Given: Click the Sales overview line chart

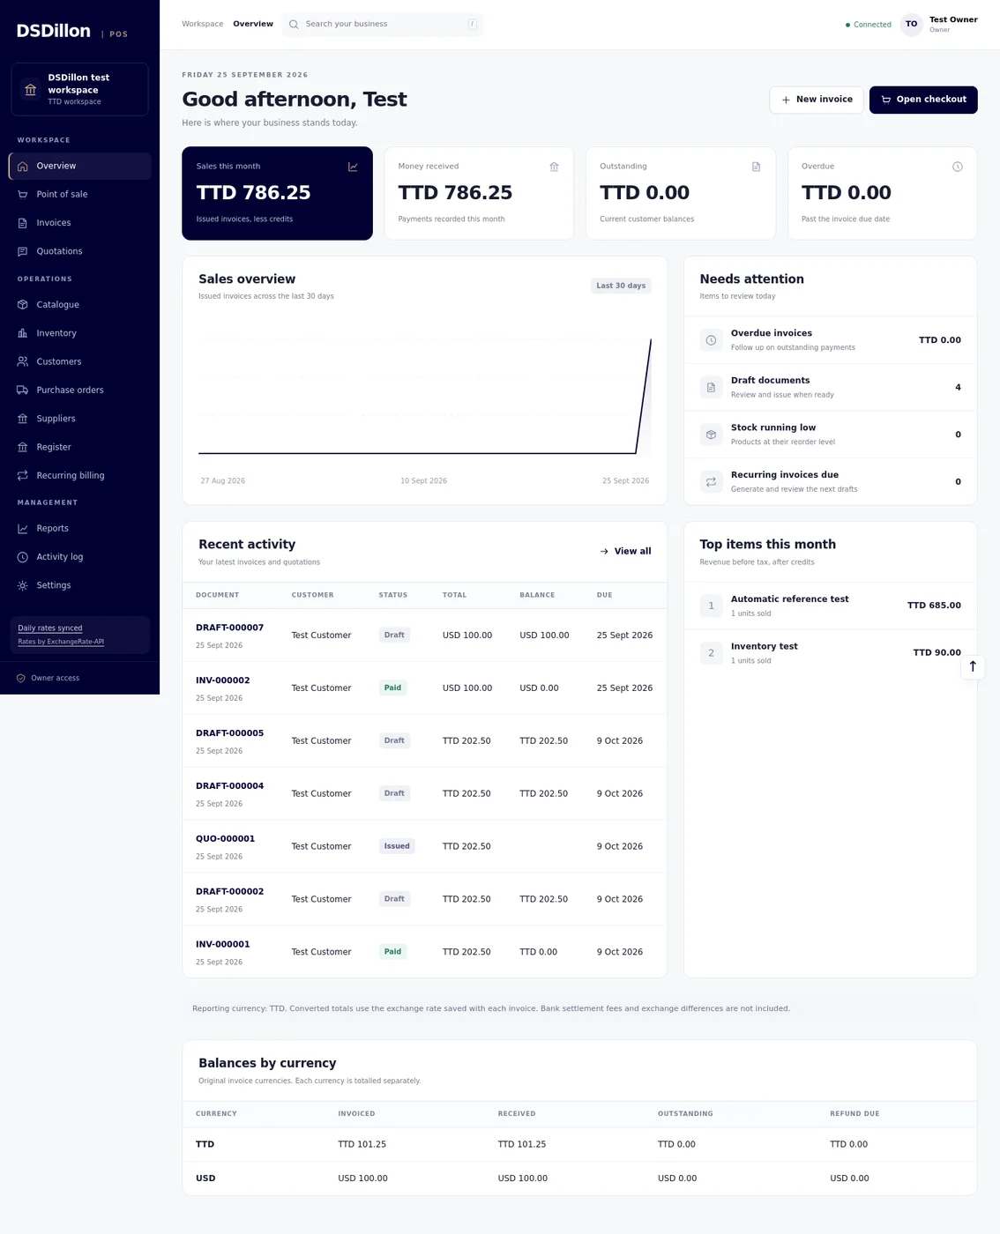Looking at the screenshot, I should (x=425, y=395).
